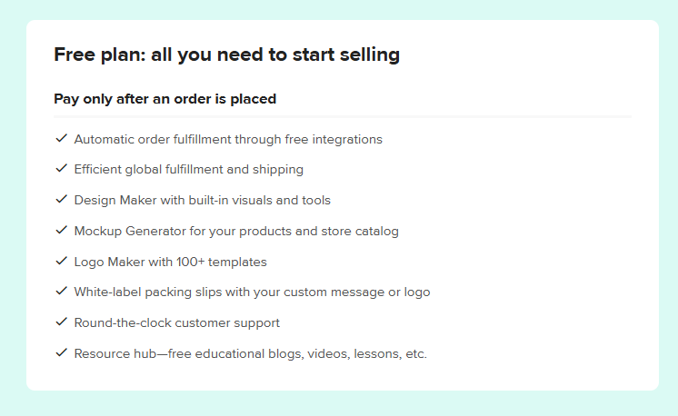Click checkmark beside Round-the-clock customer support
The height and width of the screenshot is (416, 678).
pyautogui.click(x=62, y=322)
